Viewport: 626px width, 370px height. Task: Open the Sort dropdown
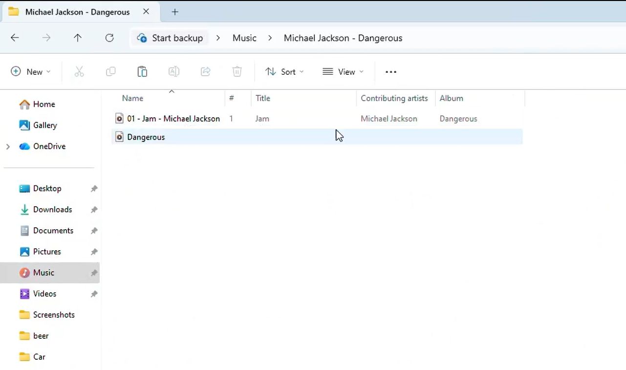click(x=284, y=71)
